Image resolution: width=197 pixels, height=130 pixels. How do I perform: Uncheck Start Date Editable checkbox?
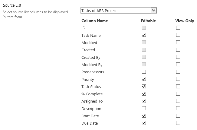[x=144, y=116]
